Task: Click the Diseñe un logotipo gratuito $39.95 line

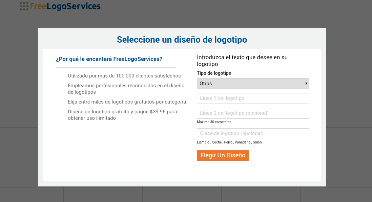Action: pyautogui.click(x=122, y=115)
